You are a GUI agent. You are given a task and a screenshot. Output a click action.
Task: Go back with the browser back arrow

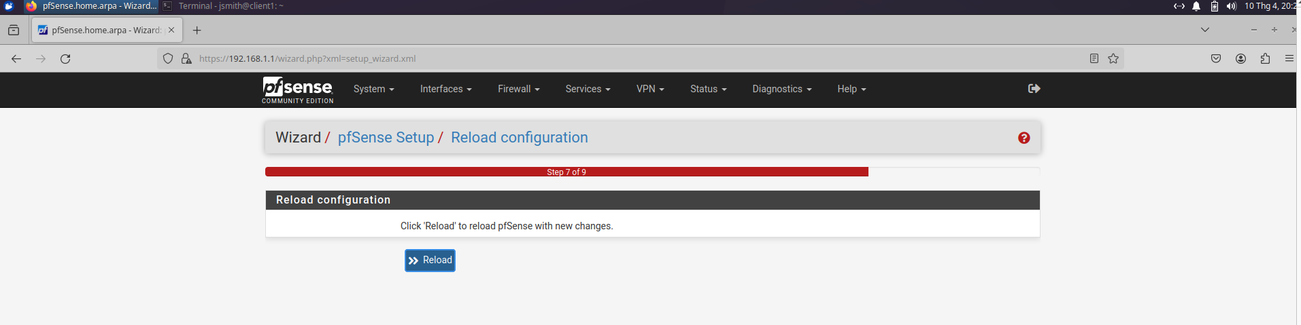coord(16,59)
